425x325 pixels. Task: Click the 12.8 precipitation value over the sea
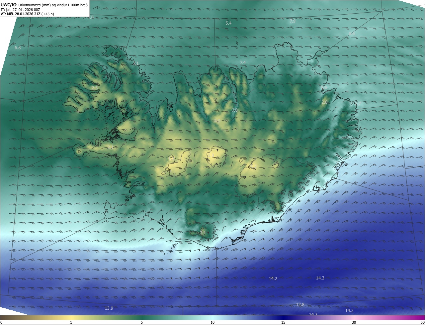(300, 304)
